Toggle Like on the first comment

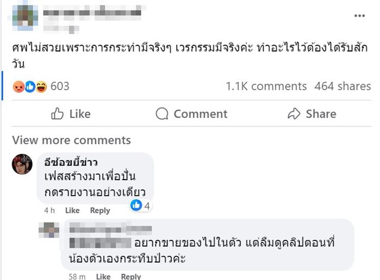(72, 211)
